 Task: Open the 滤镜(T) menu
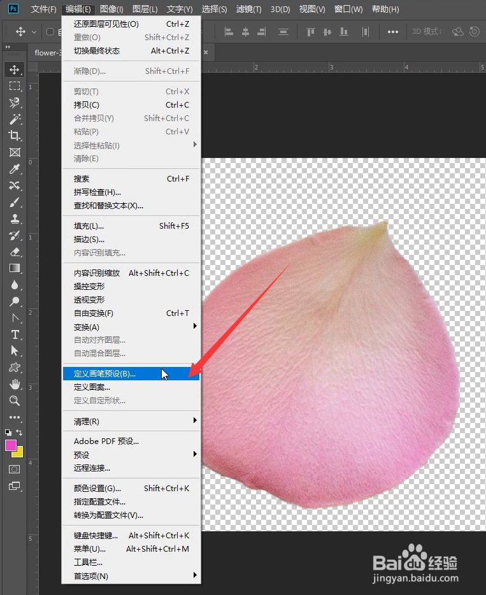point(248,9)
